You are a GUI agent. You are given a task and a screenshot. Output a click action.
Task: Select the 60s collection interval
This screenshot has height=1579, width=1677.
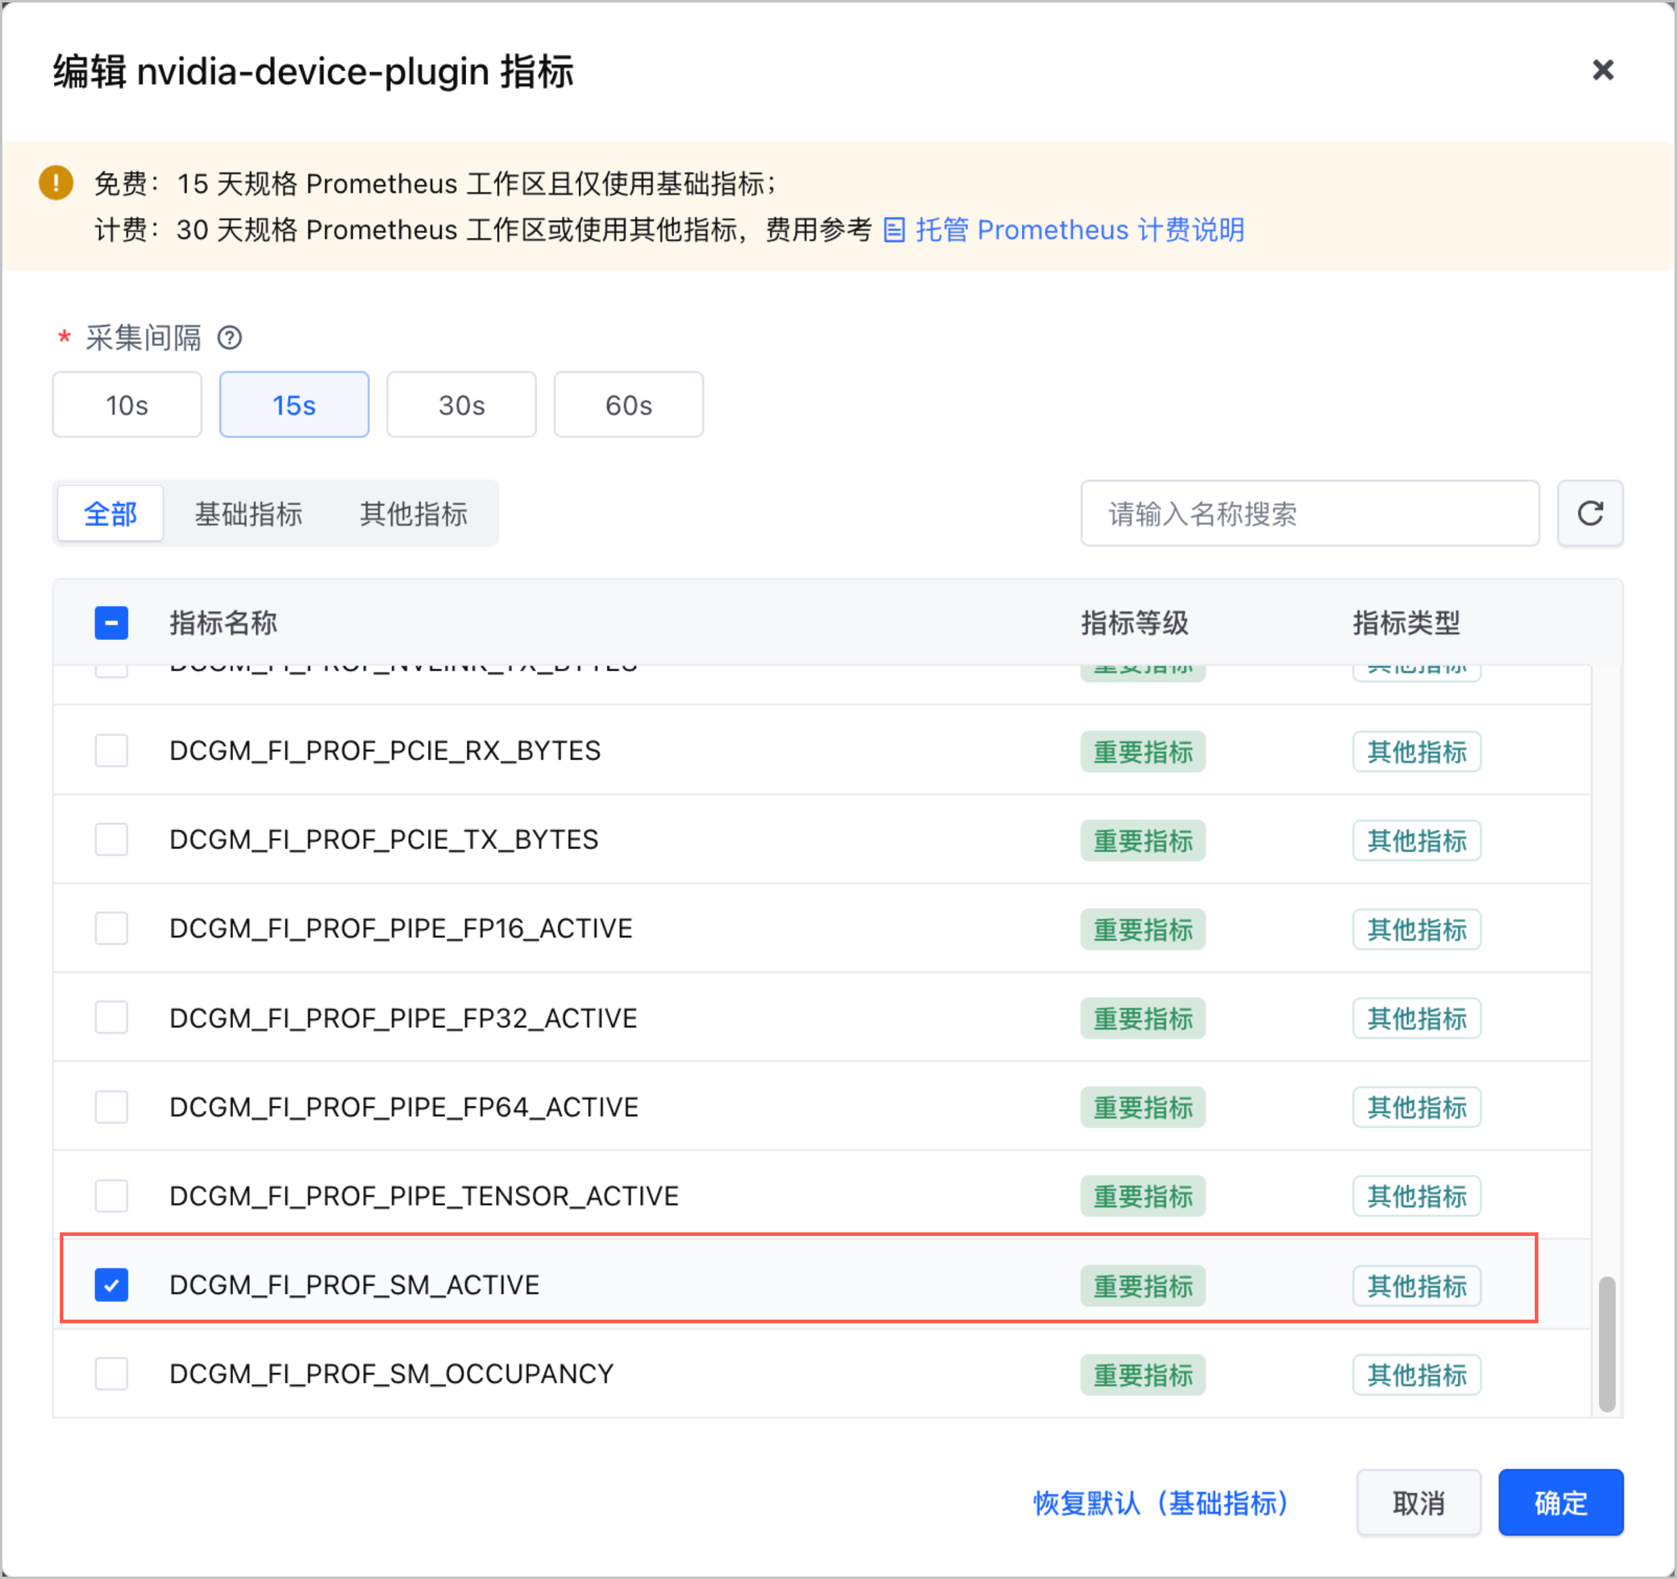(x=629, y=405)
